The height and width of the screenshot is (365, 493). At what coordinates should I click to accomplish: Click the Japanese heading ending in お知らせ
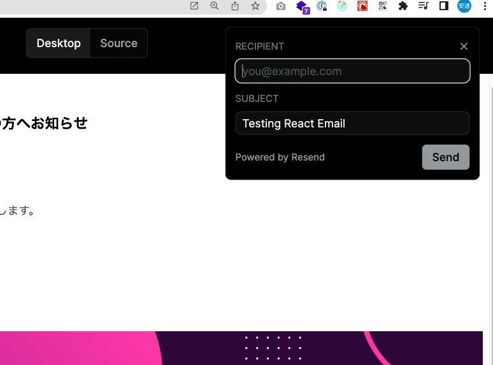point(43,123)
